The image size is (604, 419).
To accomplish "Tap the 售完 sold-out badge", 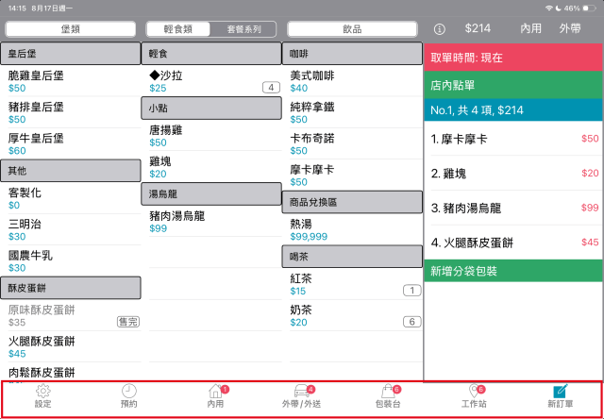I will pyautogui.click(x=128, y=322).
